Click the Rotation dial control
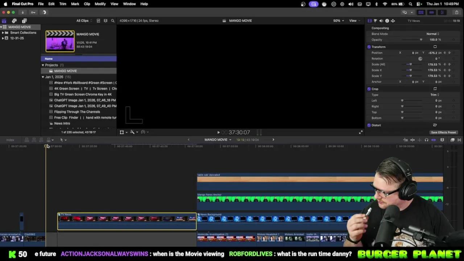This screenshot has width=464, height=261. pos(420,59)
